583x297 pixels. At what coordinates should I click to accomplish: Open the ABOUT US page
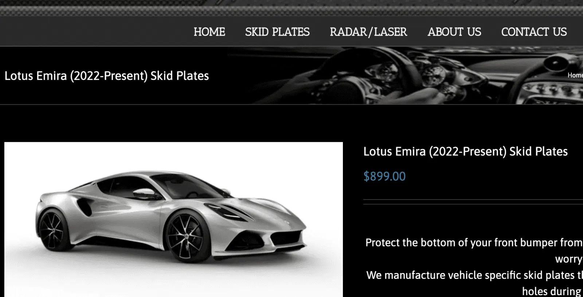(454, 32)
